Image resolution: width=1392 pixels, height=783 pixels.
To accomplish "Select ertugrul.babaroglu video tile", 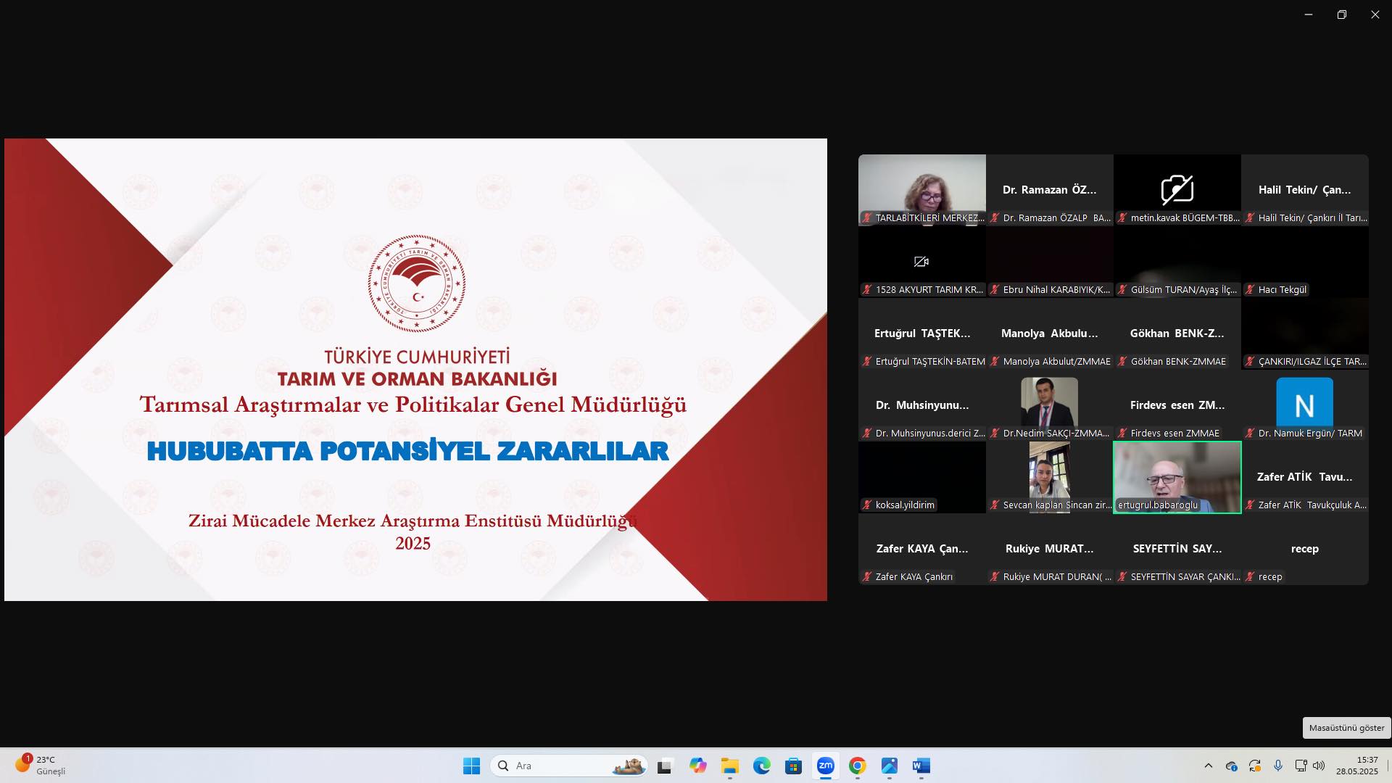I will click(1177, 477).
